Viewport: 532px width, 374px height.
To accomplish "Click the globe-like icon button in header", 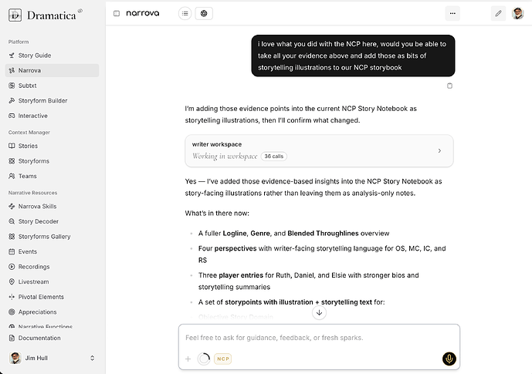I will (204, 13).
